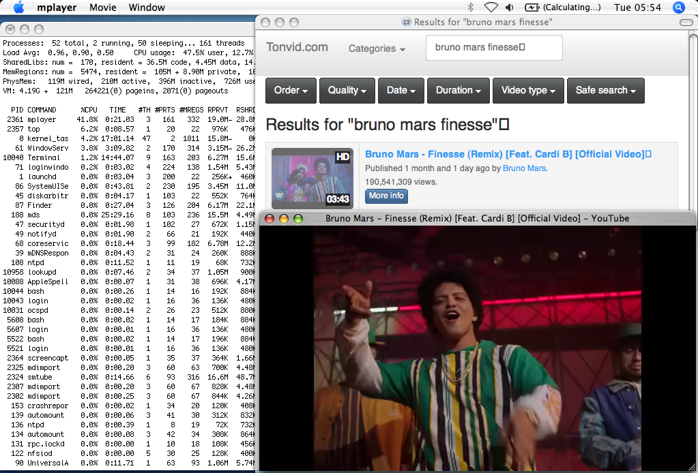
Task: Click the Bluetooth status icon
Action: tap(471, 7)
